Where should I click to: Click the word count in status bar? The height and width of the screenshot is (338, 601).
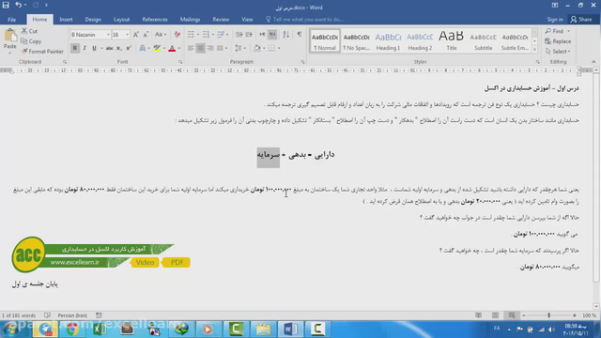pyautogui.click(x=19, y=315)
